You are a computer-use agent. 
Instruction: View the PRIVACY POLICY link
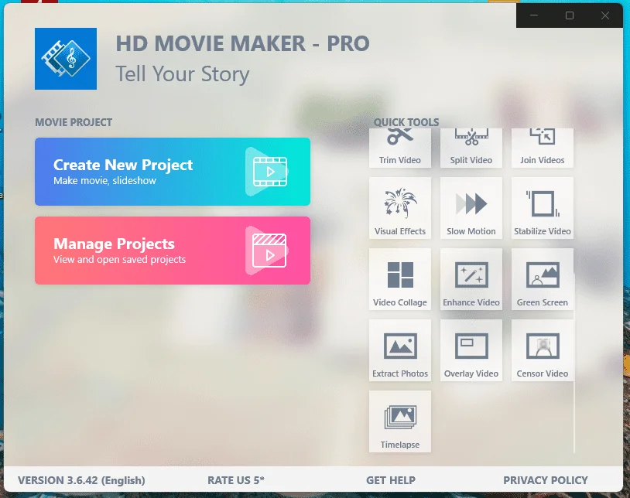click(x=545, y=480)
